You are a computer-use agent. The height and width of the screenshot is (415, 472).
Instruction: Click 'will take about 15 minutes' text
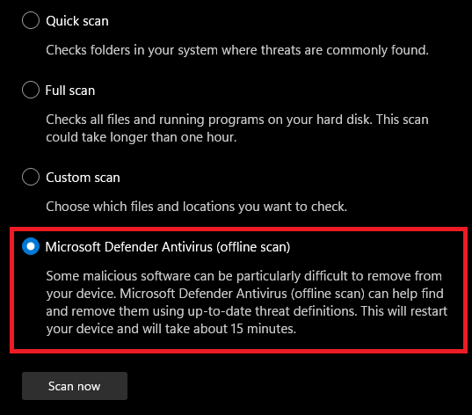pos(220,329)
